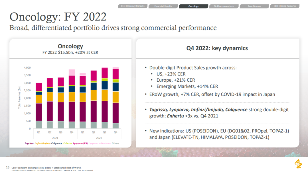
Task: Click the Enhertu >3x vs. Q4 2021 text
Action: [193, 116]
